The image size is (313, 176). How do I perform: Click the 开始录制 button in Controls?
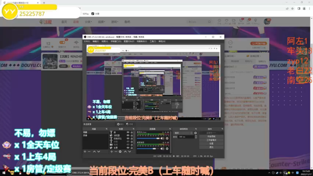tap(211, 136)
